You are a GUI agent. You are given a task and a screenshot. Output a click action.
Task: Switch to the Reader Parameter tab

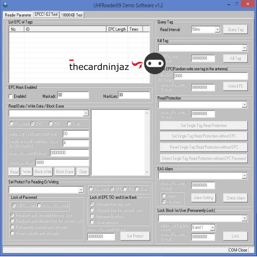click(x=18, y=15)
